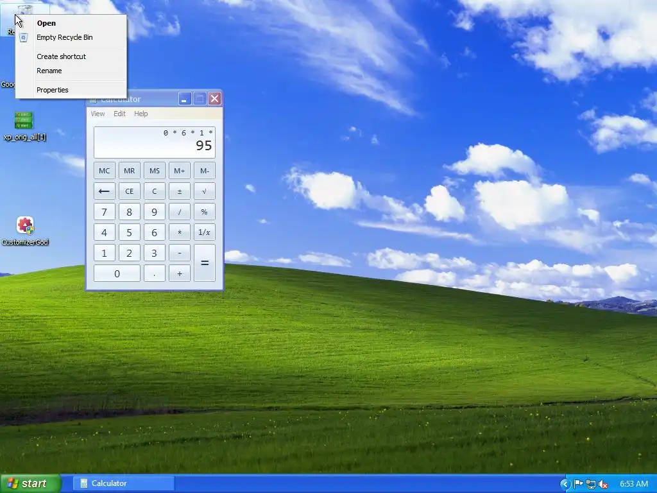The width and height of the screenshot is (657, 493).
Task: Click the tray expand arrow icon
Action: 565,484
